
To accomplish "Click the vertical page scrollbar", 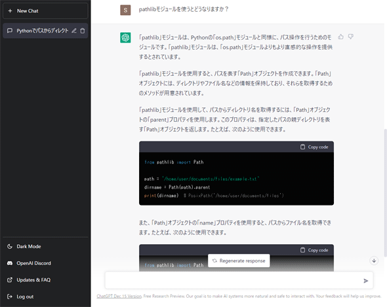I will [x=386, y=192].
